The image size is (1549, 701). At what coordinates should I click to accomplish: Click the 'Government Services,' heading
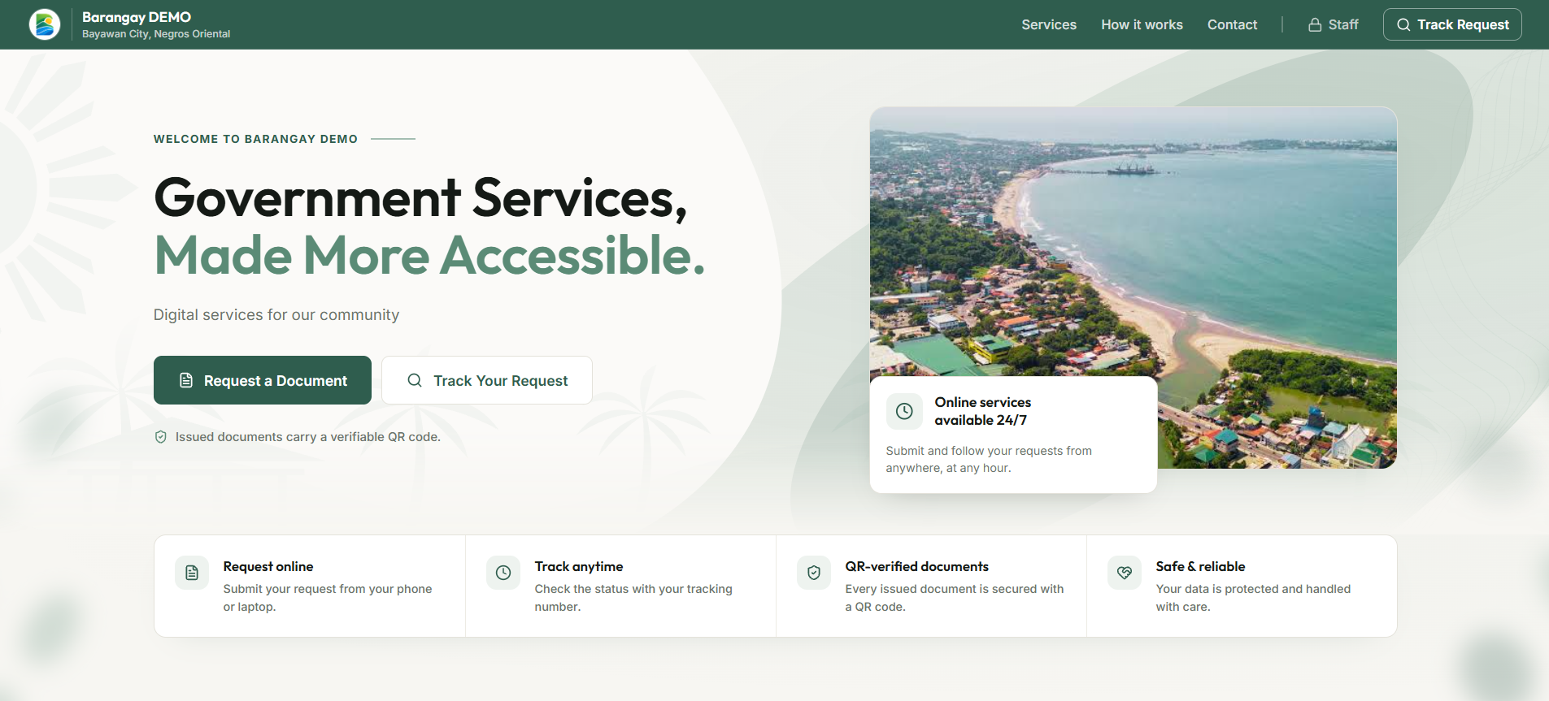421,198
